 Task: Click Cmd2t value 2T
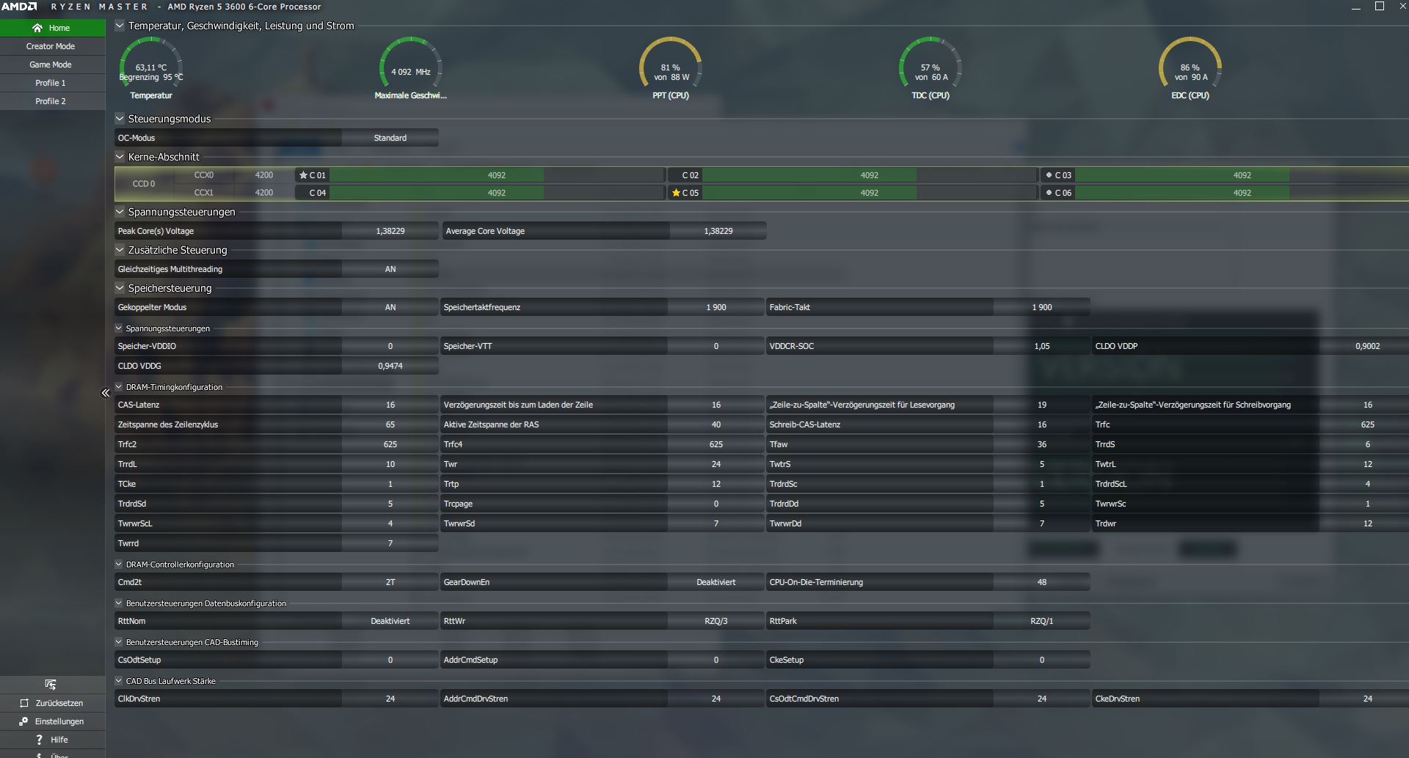(x=390, y=582)
